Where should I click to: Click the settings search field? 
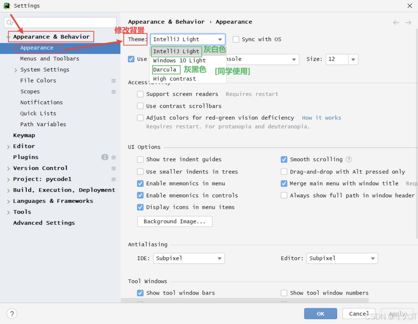coord(60,23)
